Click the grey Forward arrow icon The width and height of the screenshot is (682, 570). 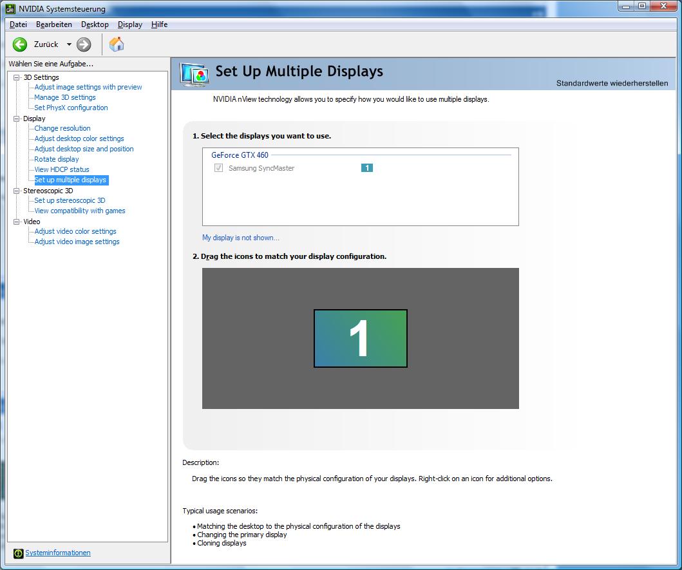tap(84, 44)
